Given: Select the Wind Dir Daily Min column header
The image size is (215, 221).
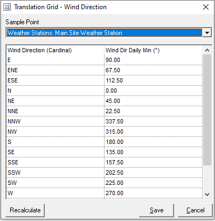Looking at the screenshot, I should click(154, 50).
